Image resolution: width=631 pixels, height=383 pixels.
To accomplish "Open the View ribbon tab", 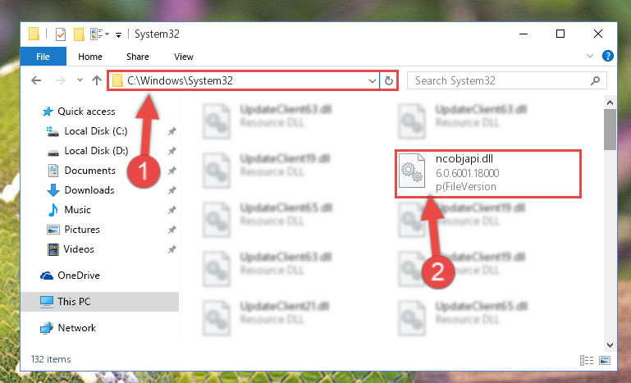I will (184, 57).
